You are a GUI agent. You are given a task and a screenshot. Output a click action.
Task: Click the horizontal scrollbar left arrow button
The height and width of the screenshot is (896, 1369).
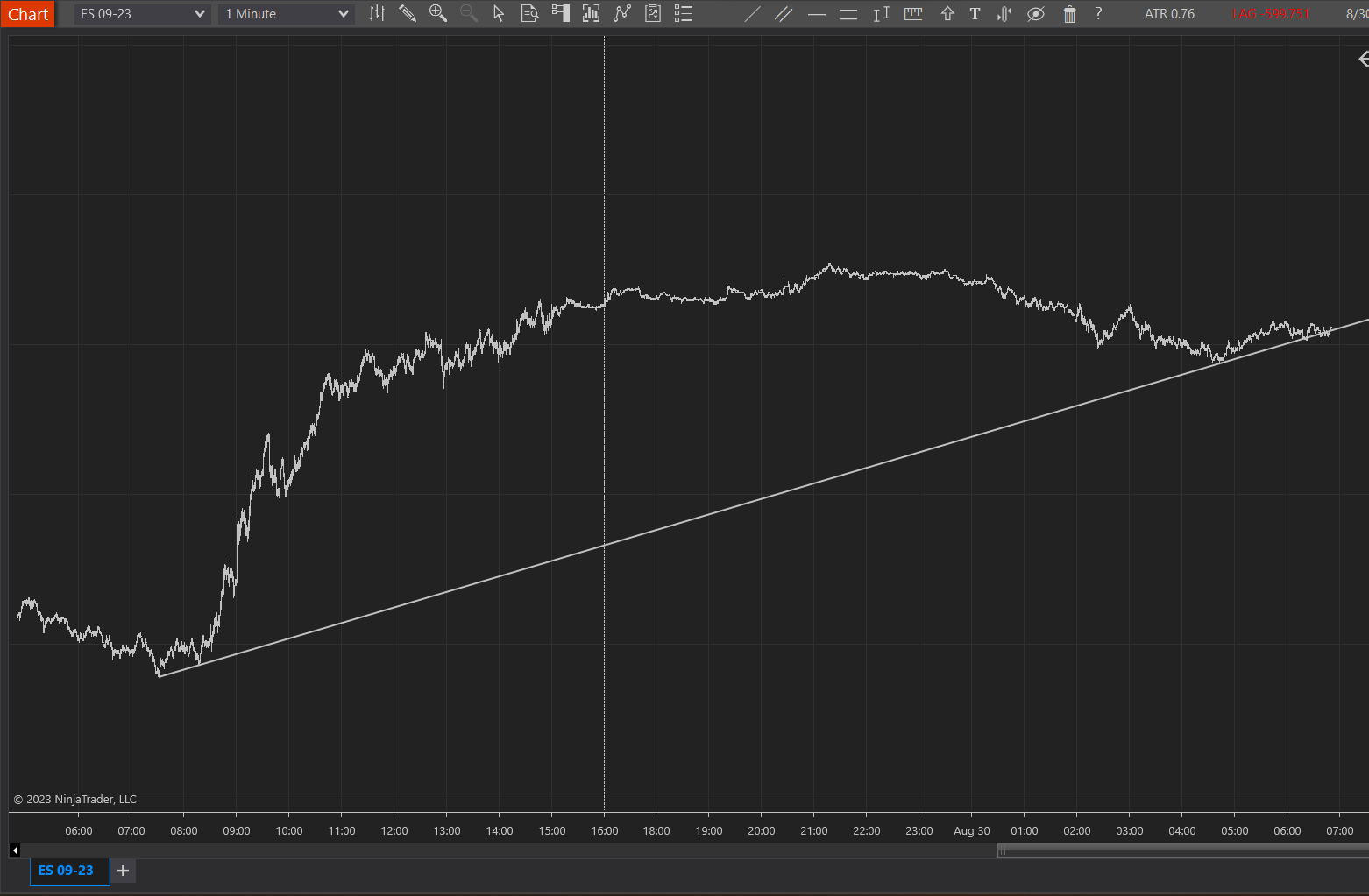click(x=15, y=850)
